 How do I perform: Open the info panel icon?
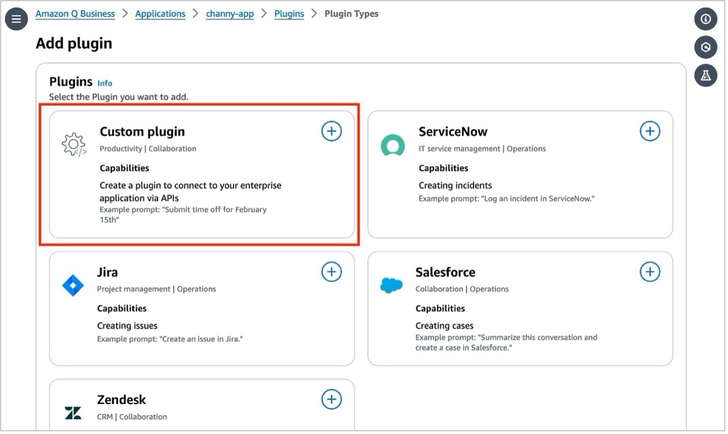click(x=705, y=19)
